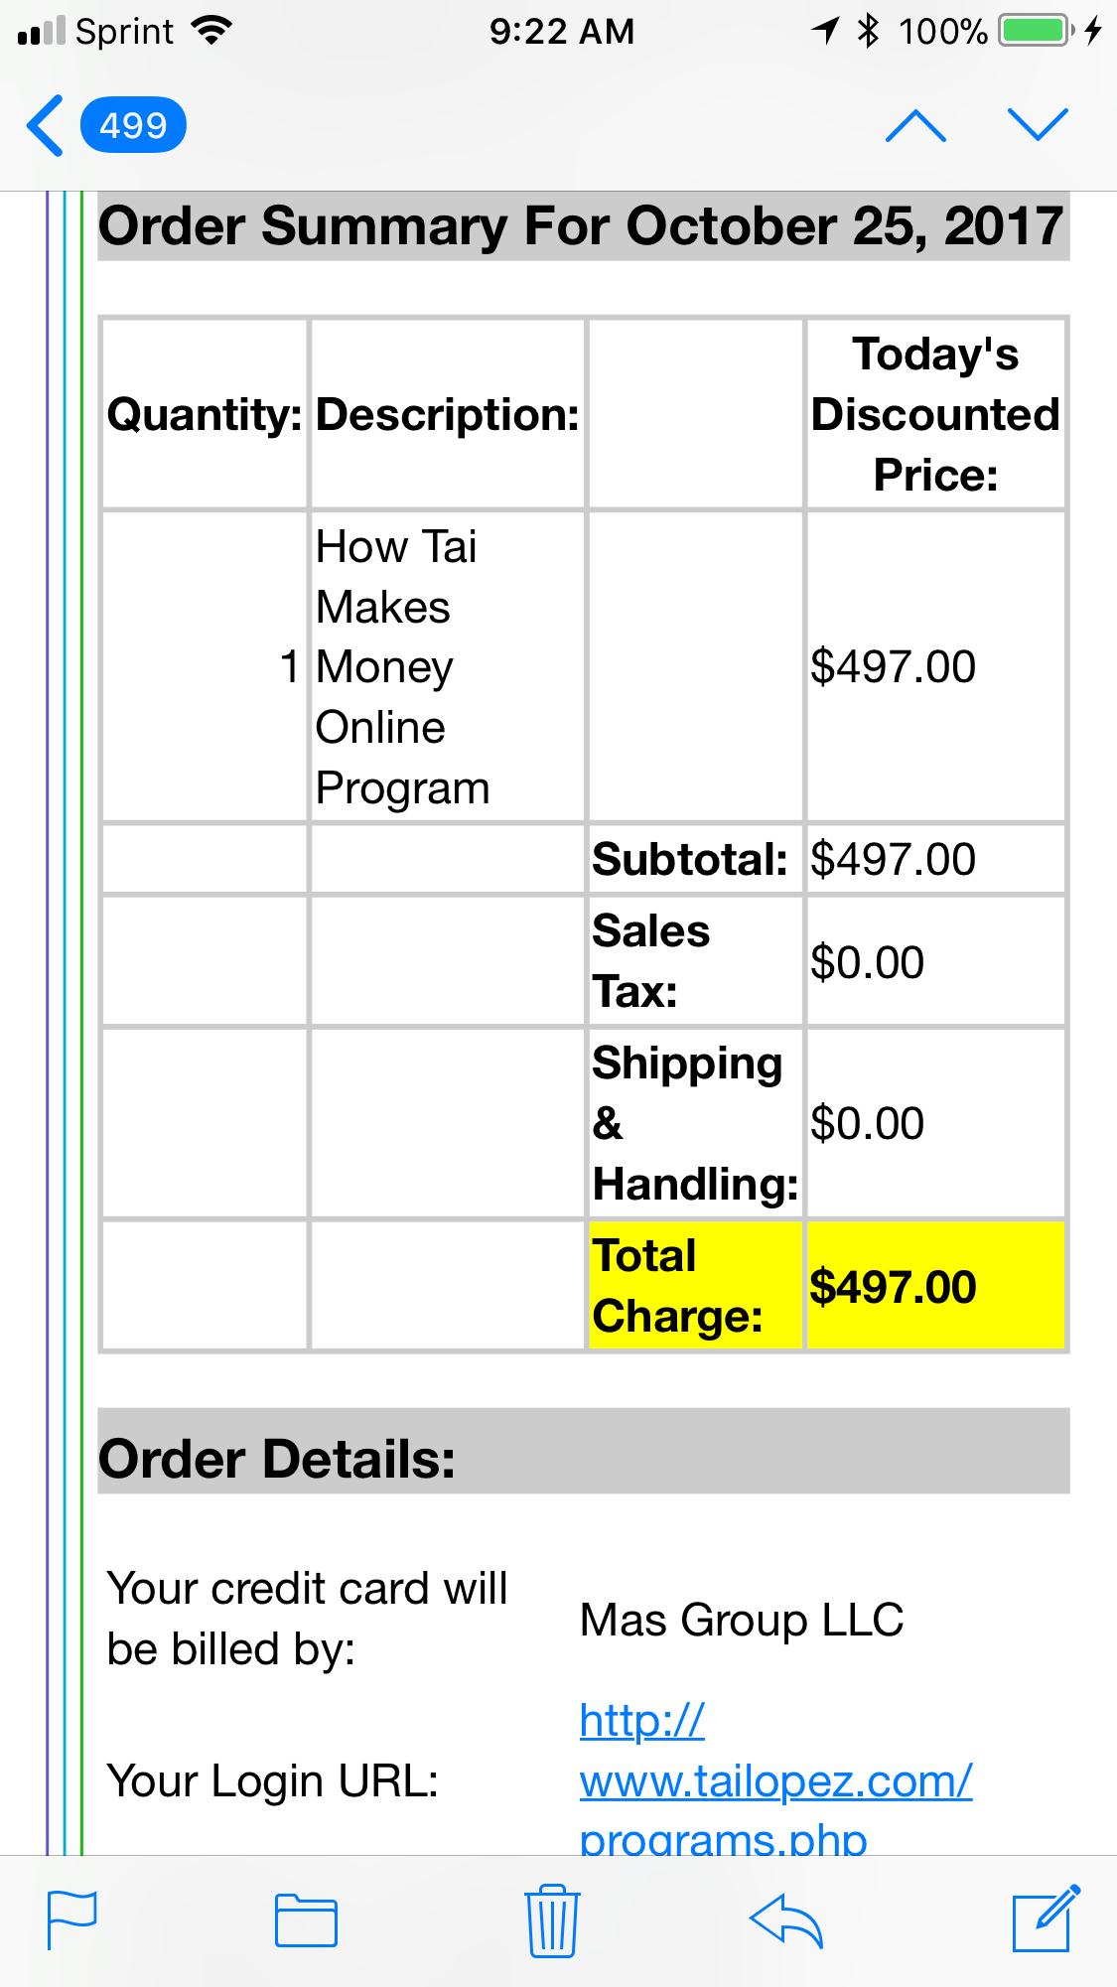Screen dimensions: 1117x1987
Task: Open the tailopez.com login URL link
Action: click(x=775, y=1780)
